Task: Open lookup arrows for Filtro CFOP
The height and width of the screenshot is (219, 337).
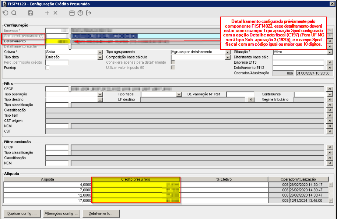Action: (330, 89)
